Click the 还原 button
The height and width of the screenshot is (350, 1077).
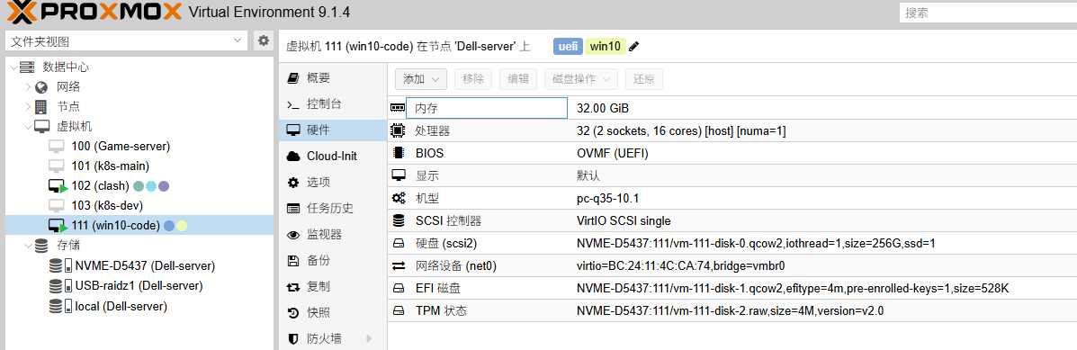pyautogui.click(x=643, y=79)
